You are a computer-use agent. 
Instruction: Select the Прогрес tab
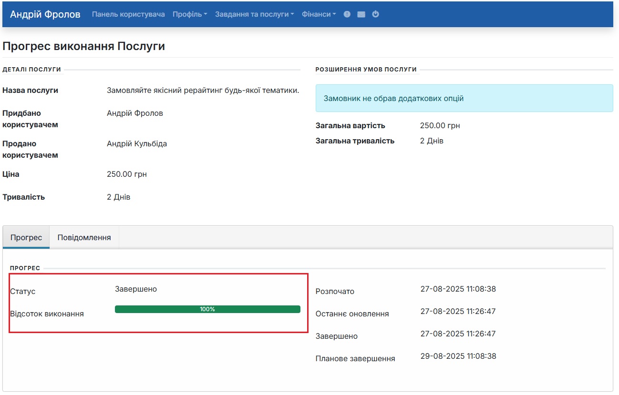[x=26, y=236]
